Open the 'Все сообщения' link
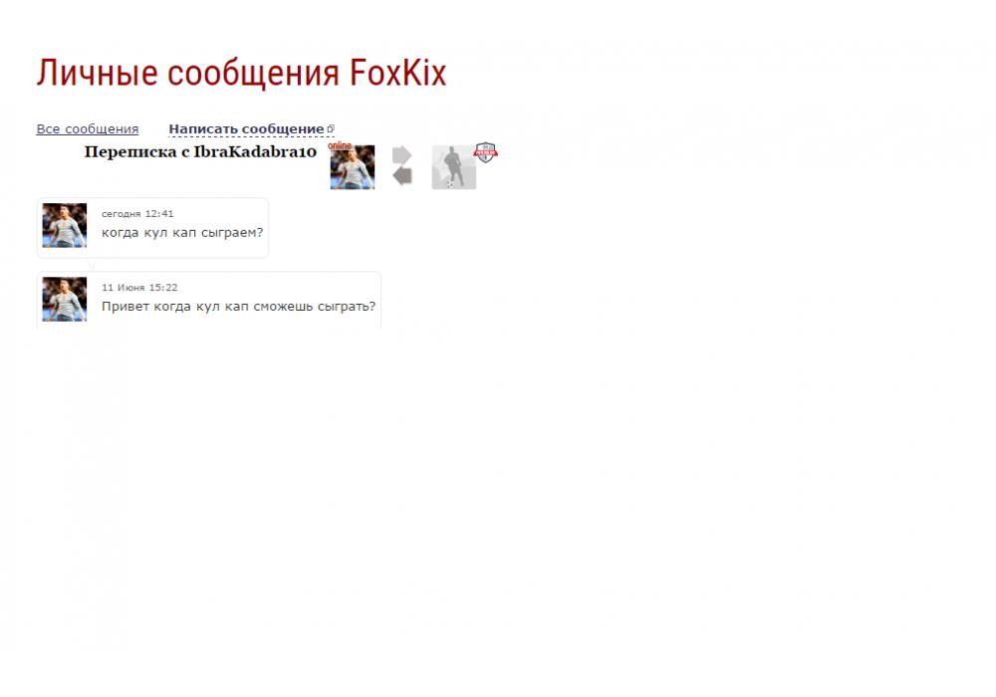 [x=87, y=128]
